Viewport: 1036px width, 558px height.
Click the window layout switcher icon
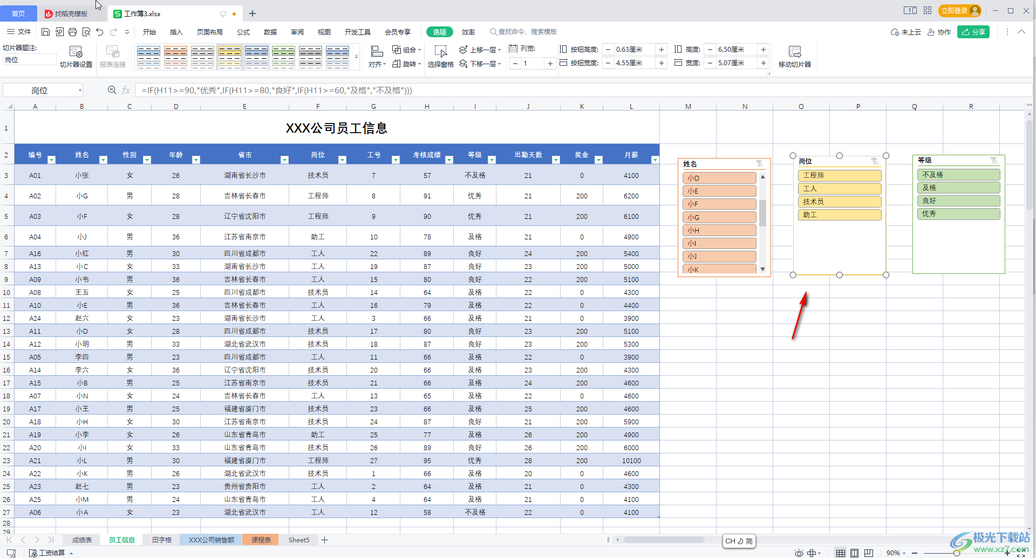pos(910,10)
